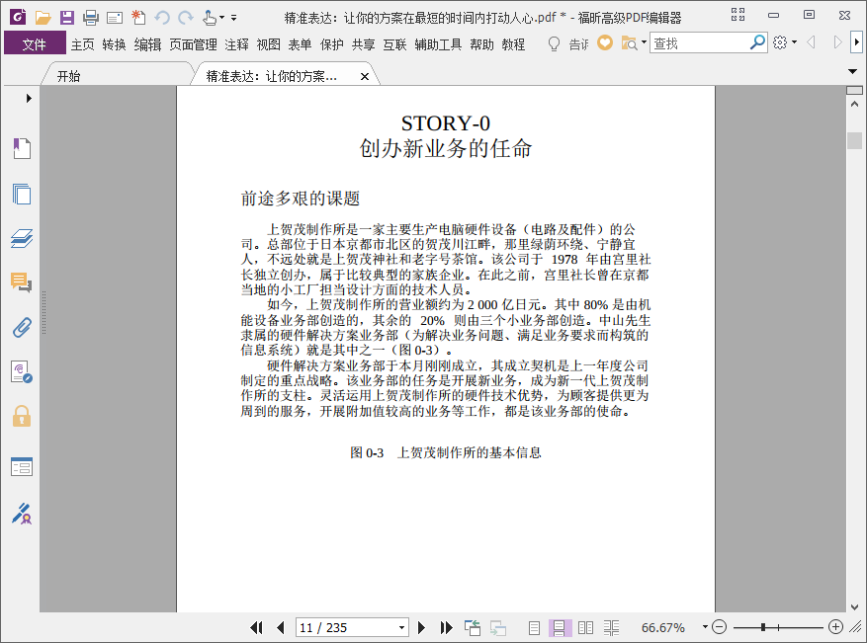This screenshot has width=867, height=643.
Task: Open the page number dropdown
Action: [401, 627]
